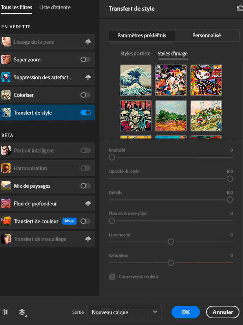
Task: Click the Luminosité slider handle
Action: (171, 242)
